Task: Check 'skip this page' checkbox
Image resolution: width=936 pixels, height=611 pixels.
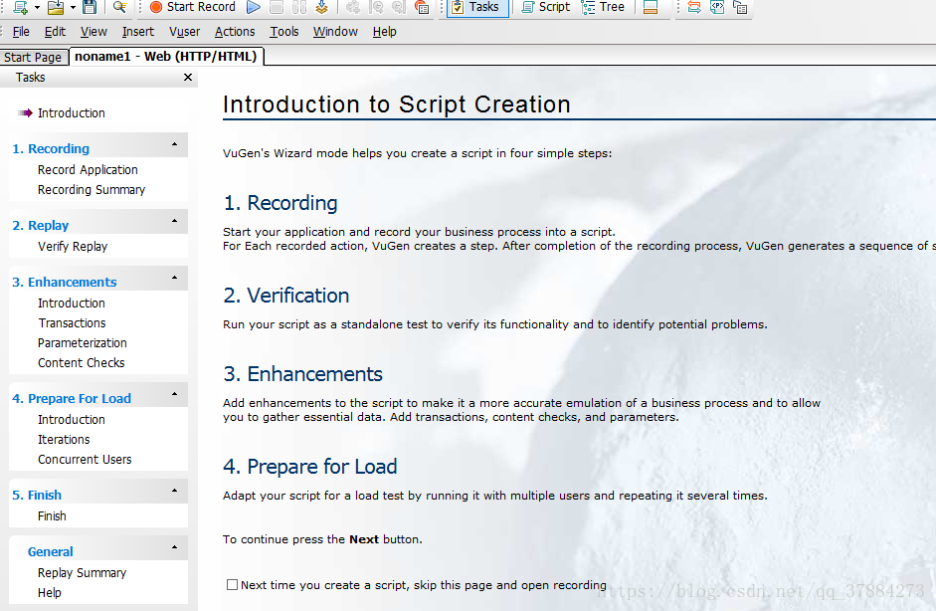Action: pyautogui.click(x=232, y=585)
